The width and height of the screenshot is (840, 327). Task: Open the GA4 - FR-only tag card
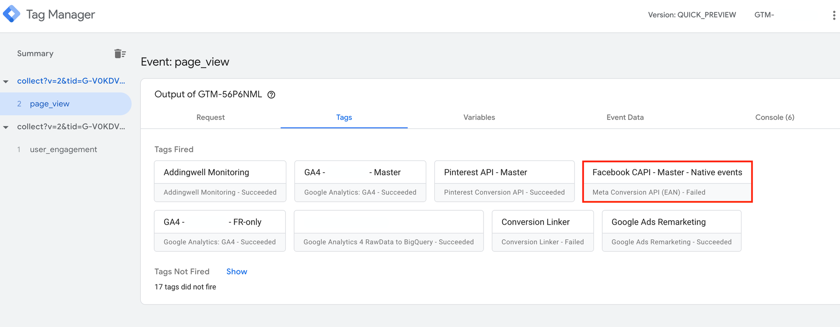(x=220, y=231)
